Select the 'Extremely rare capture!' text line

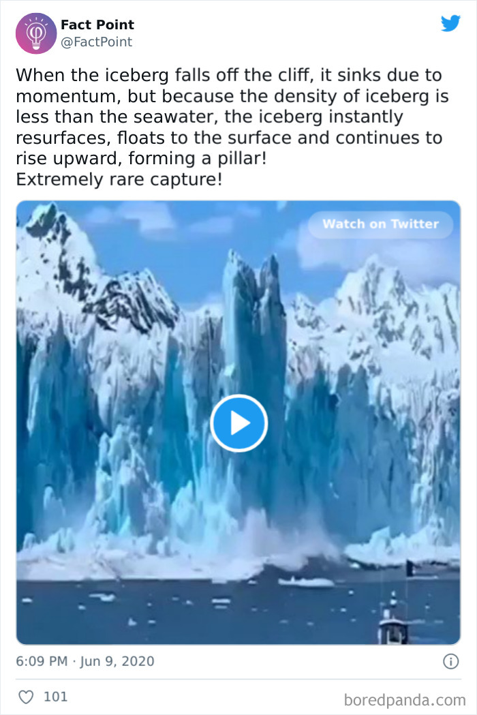click(x=119, y=179)
